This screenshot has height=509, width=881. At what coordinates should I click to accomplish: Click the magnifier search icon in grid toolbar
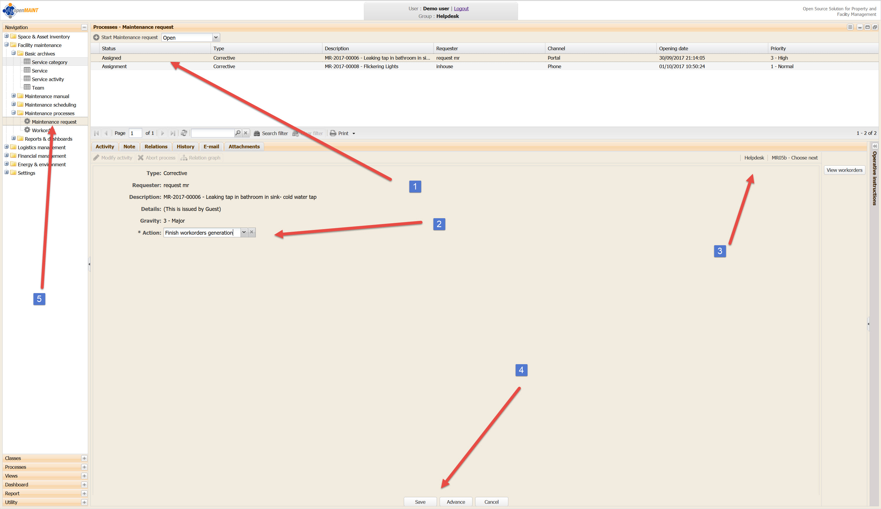(238, 133)
